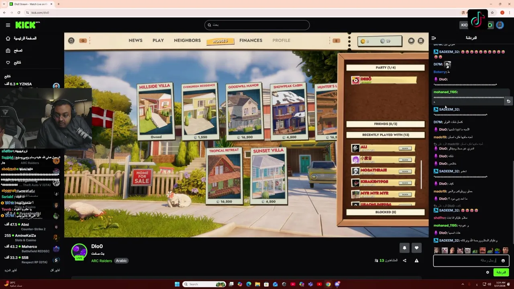Click the game power icon

(x=71, y=41)
